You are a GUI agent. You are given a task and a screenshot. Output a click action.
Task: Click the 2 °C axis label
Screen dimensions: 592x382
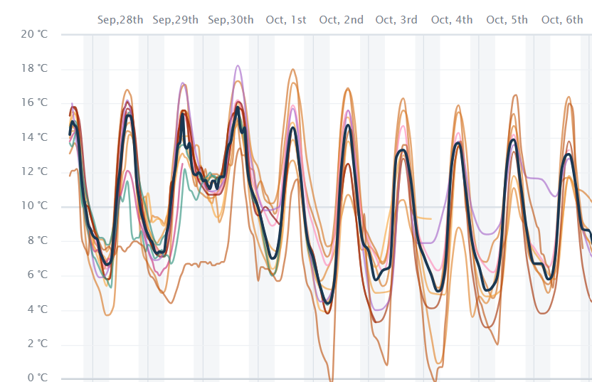[x=38, y=344]
